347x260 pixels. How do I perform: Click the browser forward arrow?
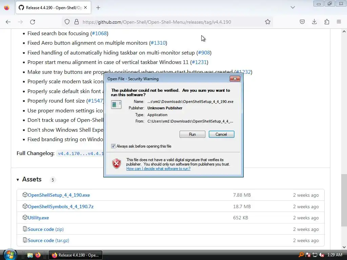click(20, 22)
